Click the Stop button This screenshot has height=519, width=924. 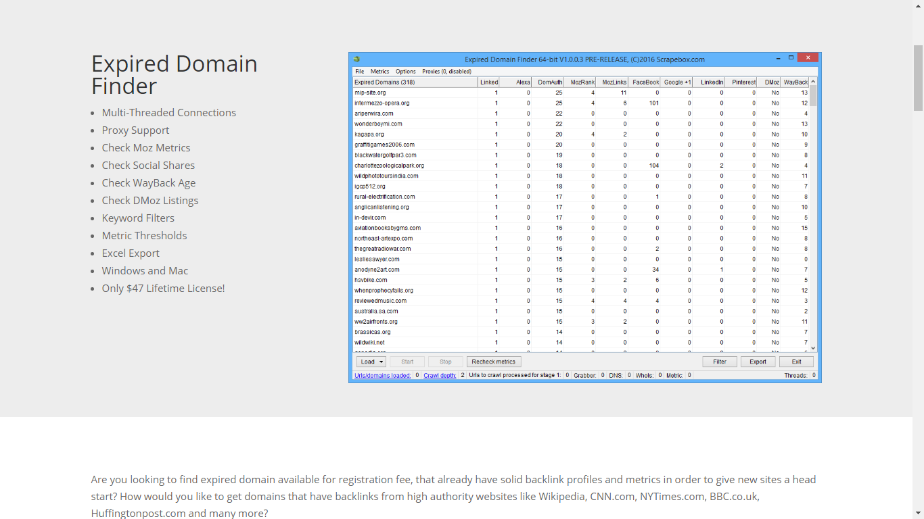coord(446,362)
